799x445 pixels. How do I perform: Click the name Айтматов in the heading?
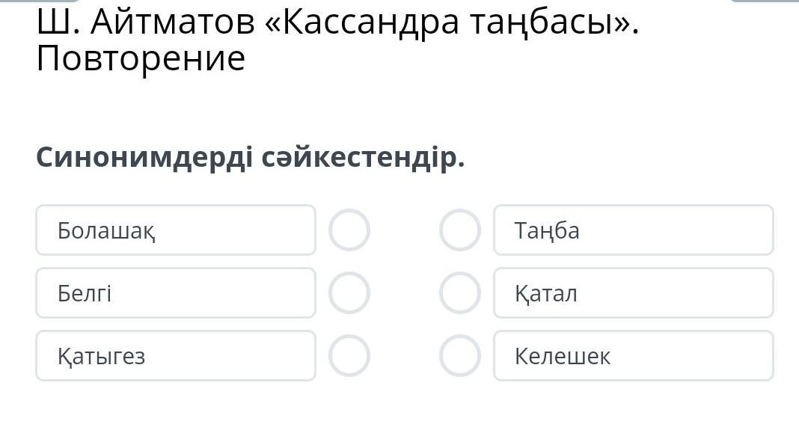(x=173, y=23)
